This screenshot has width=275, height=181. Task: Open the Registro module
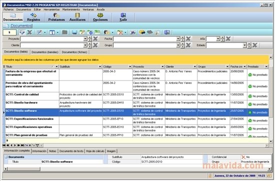[34, 17]
